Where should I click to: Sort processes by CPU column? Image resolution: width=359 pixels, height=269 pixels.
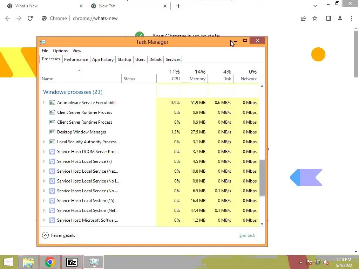tap(169, 75)
